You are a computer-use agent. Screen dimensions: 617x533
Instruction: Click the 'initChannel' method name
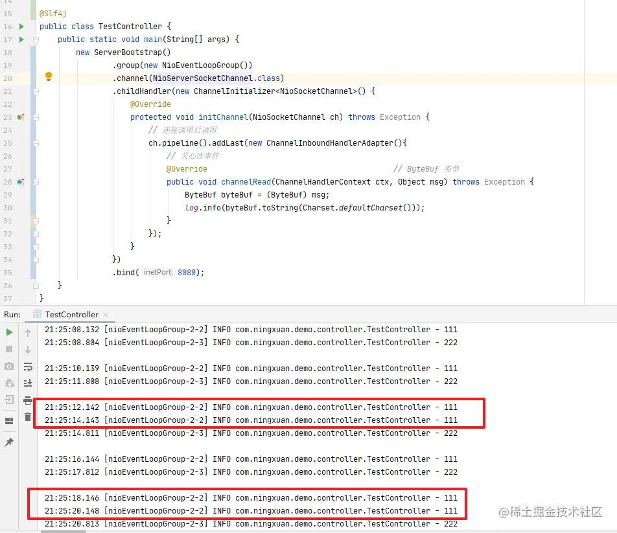(223, 117)
